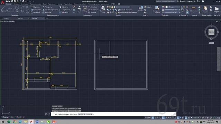Click the help search input field
Image resolution: width=221 pixels, height=124 pixels.
click(x=166, y=1)
